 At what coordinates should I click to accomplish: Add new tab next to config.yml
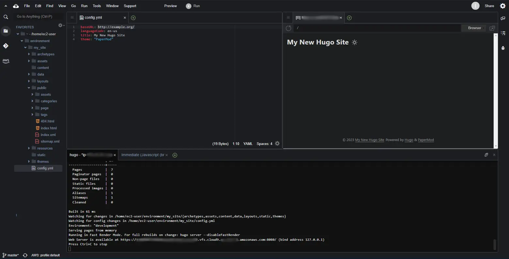click(x=133, y=18)
